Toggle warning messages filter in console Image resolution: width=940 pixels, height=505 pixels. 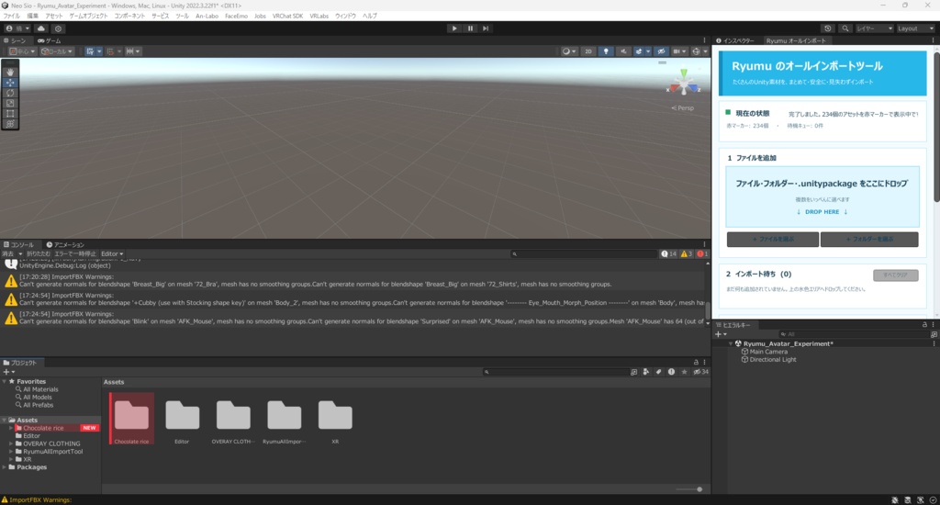(x=687, y=253)
